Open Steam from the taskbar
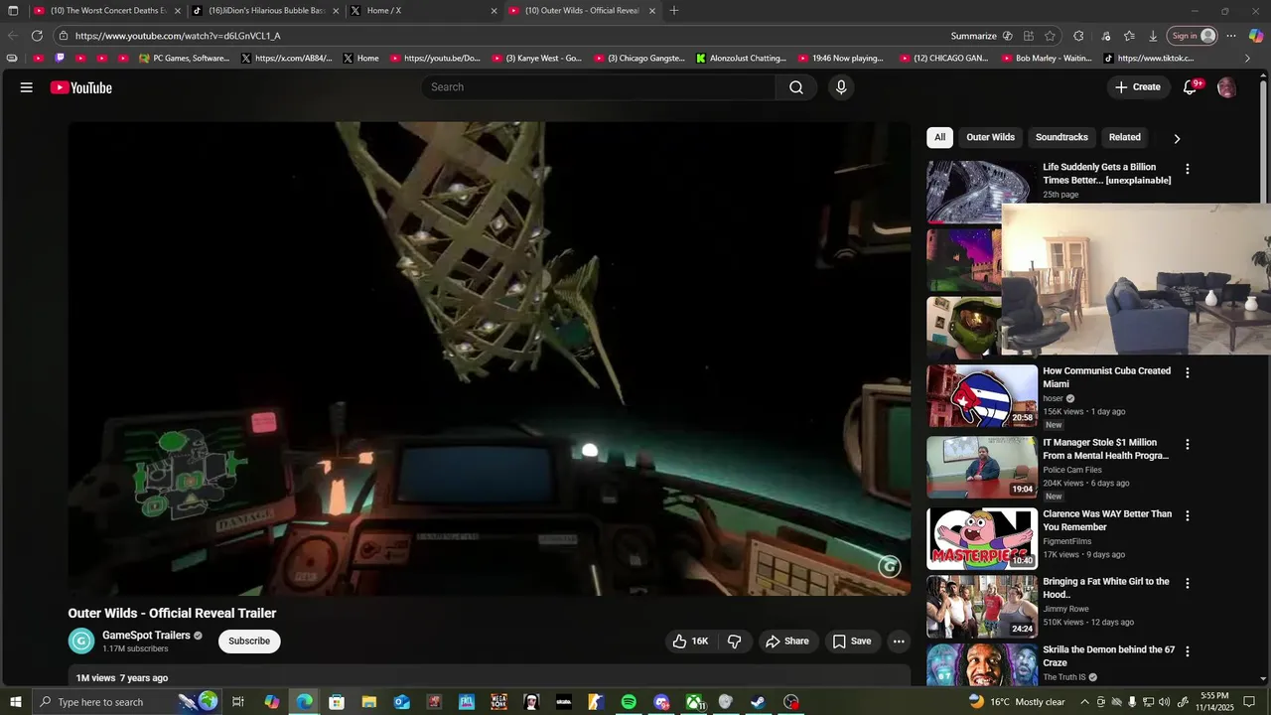1271x715 pixels. pyautogui.click(x=758, y=702)
